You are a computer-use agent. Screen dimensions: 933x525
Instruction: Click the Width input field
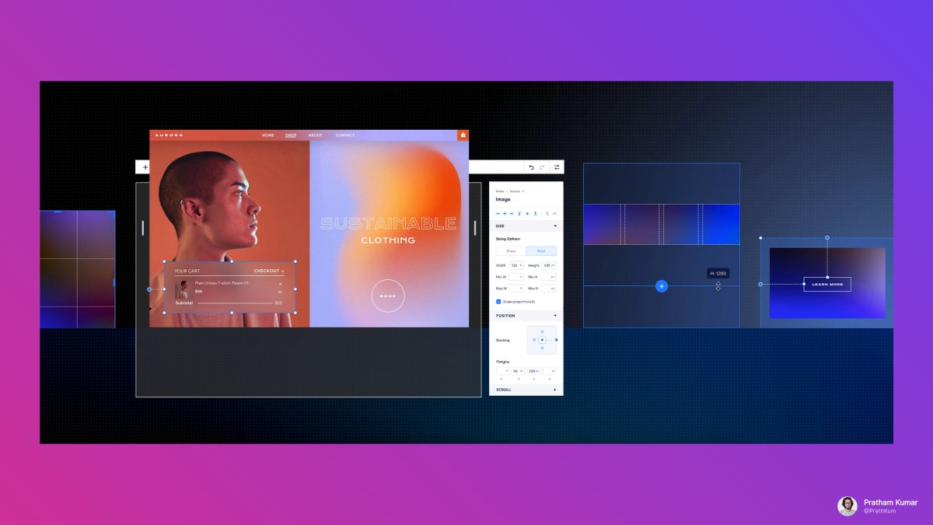click(x=516, y=265)
